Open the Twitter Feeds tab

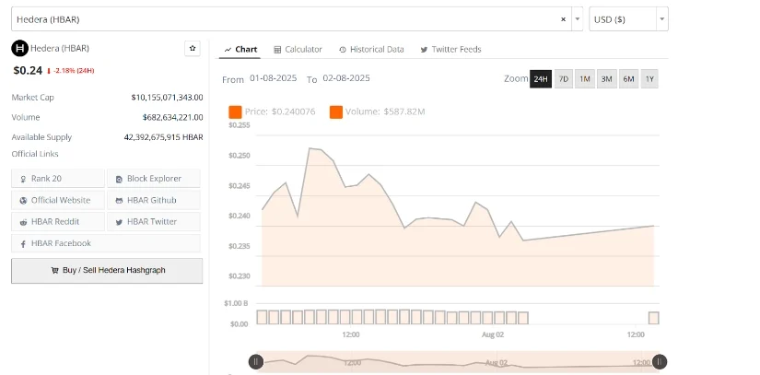click(x=450, y=50)
